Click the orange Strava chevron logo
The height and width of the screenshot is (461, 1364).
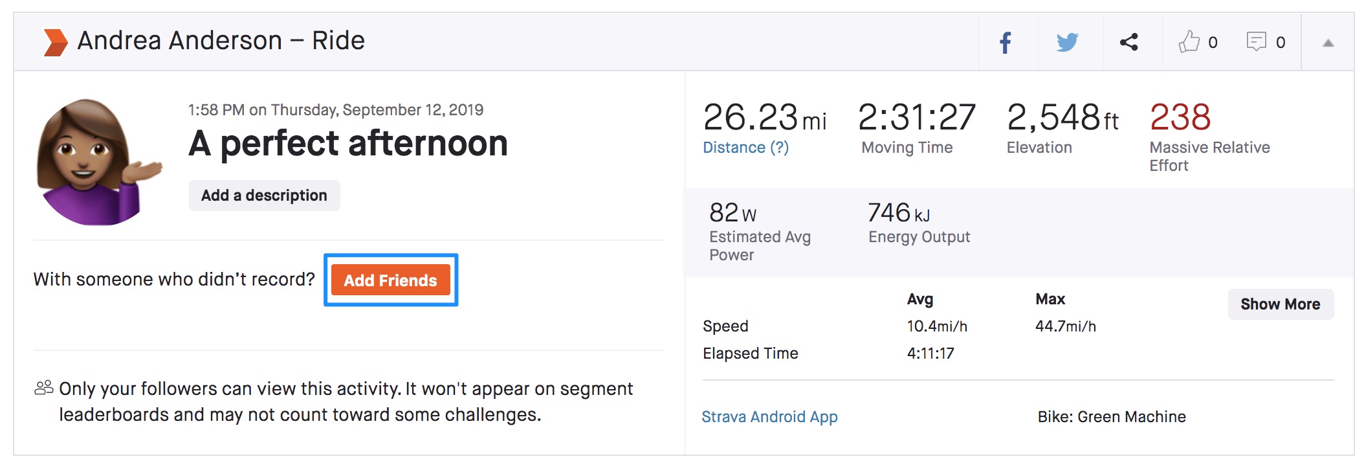coord(55,42)
